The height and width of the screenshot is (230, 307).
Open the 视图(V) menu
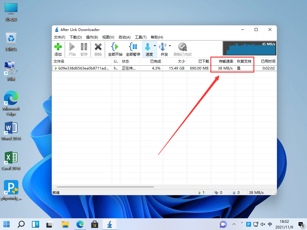tap(108, 37)
